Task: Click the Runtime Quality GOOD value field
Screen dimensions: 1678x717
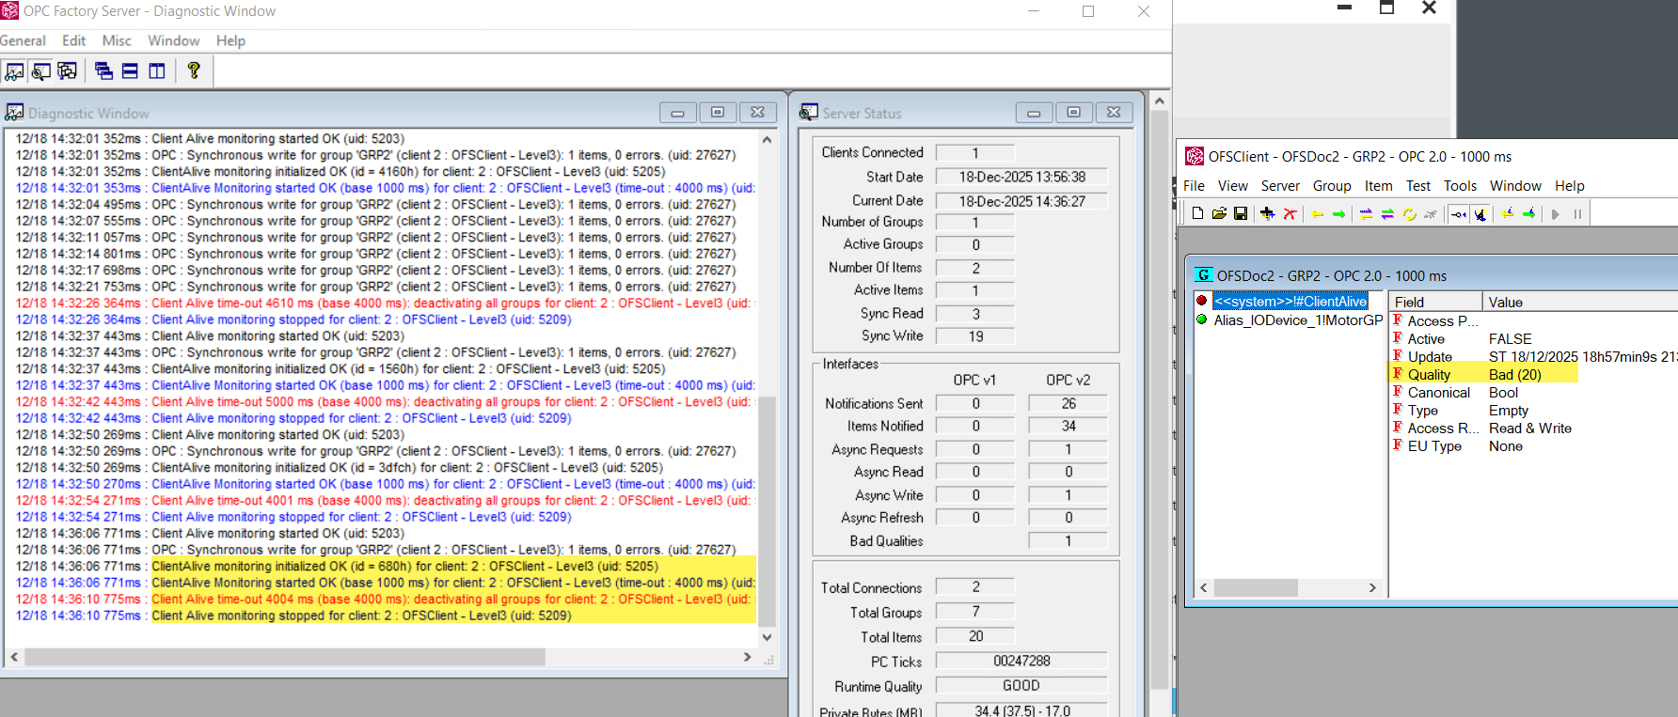Action: (1021, 686)
